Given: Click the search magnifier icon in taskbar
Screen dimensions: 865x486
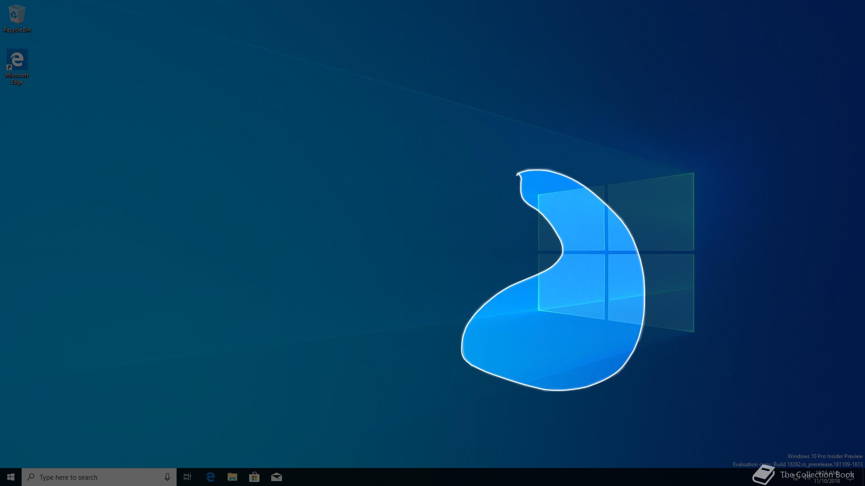Looking at the screenshot, I should (31, 477).
